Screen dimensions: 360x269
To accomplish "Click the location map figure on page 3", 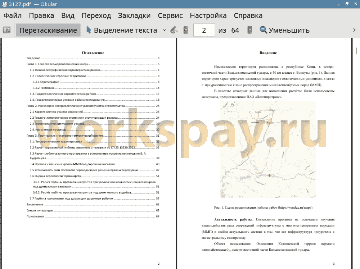I will (x=268, y=149).
